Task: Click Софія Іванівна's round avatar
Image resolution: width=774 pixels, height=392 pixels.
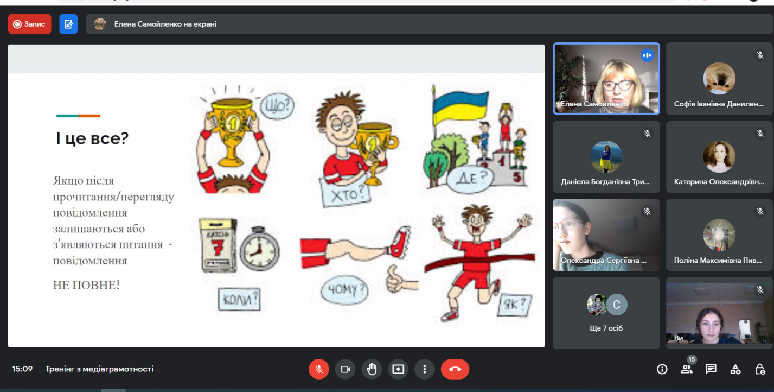Action: 719,78
